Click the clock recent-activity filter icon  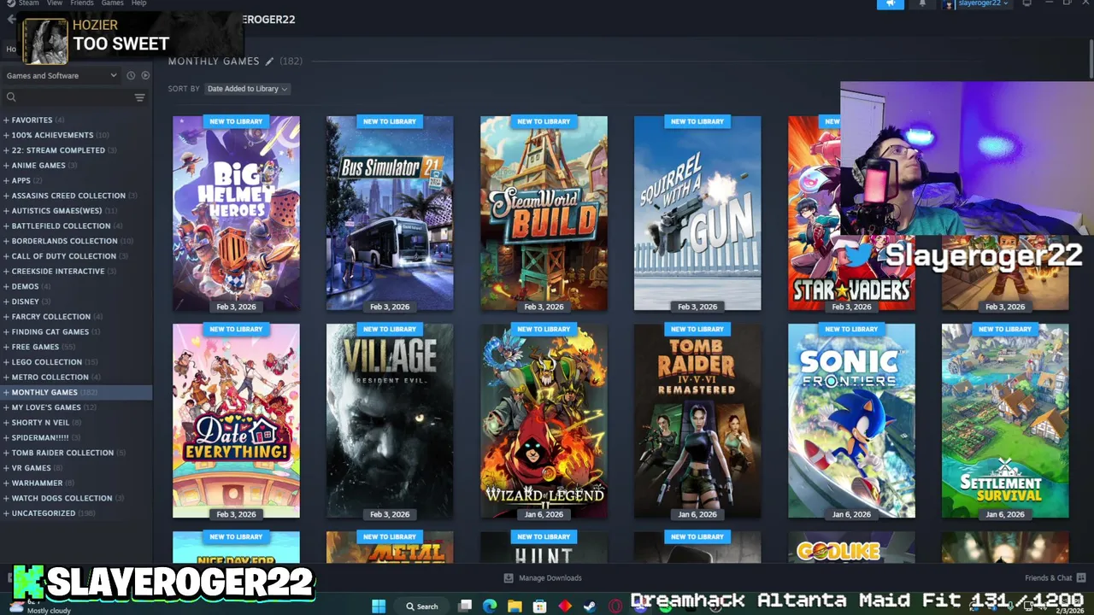131,75
